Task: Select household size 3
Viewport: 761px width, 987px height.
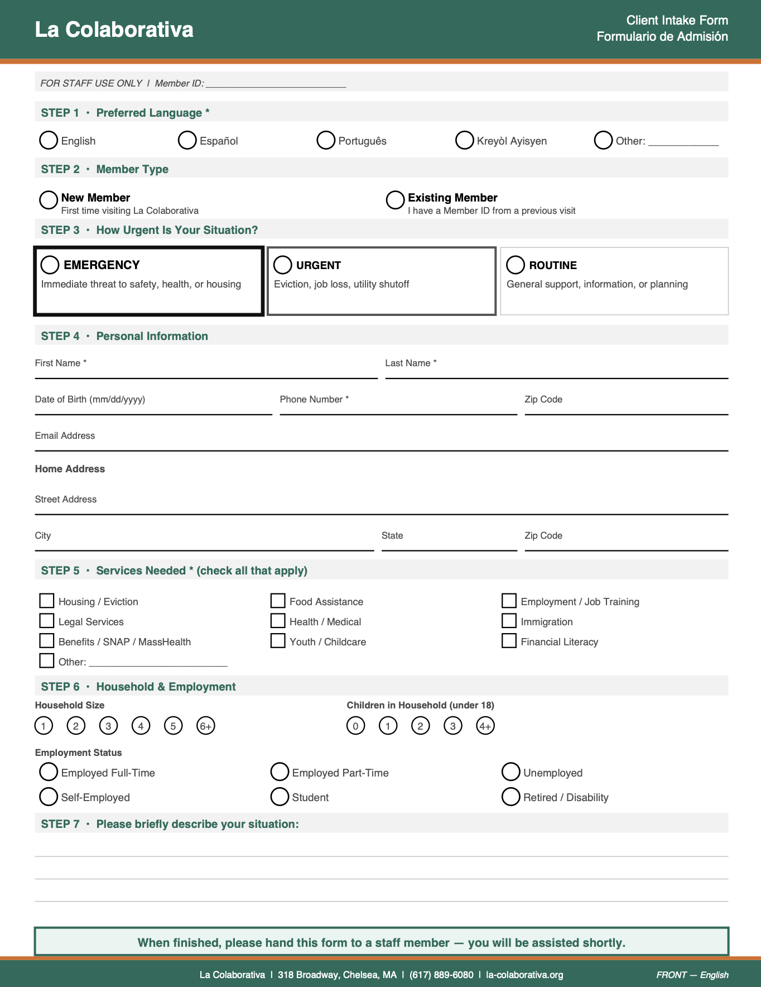Action: click(108, 726)
